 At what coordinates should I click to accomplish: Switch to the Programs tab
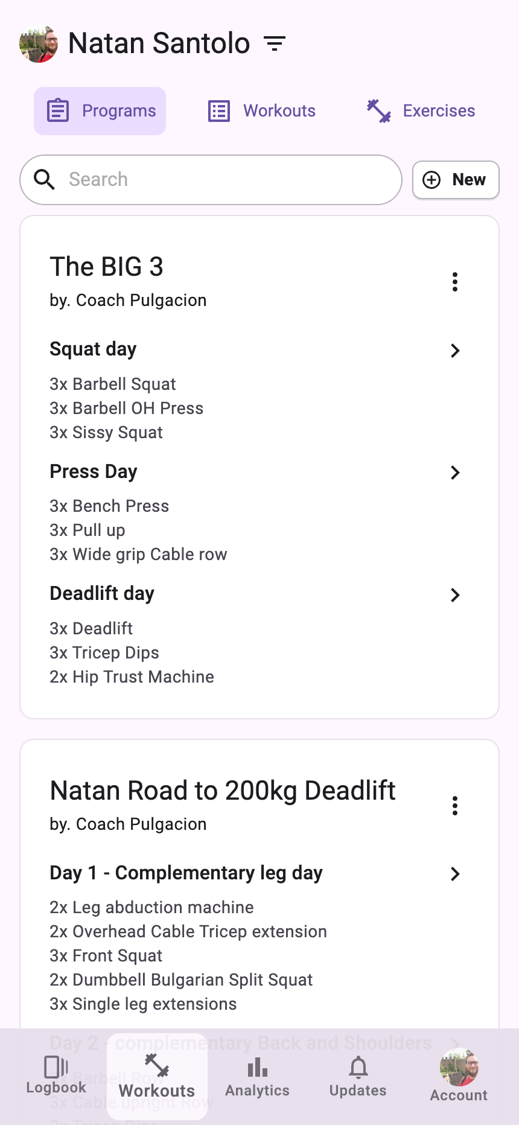click(x=100, y=111)
